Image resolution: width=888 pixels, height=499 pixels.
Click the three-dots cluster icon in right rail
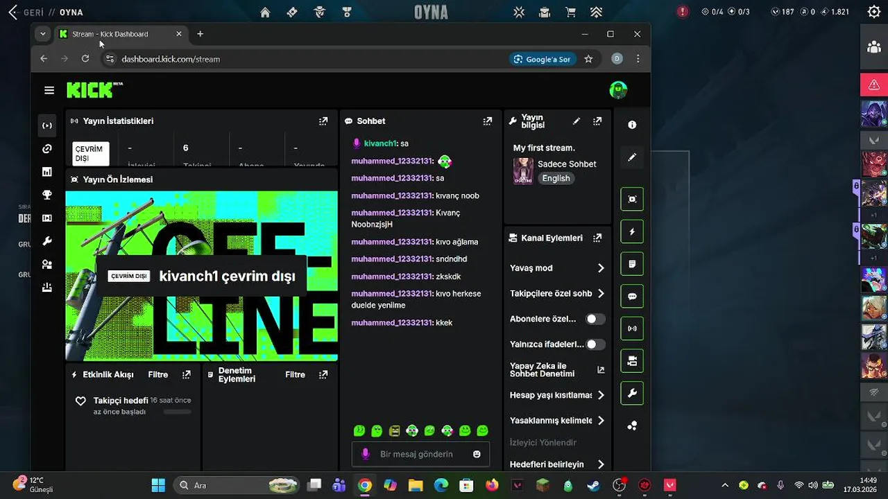click(632, 426)
